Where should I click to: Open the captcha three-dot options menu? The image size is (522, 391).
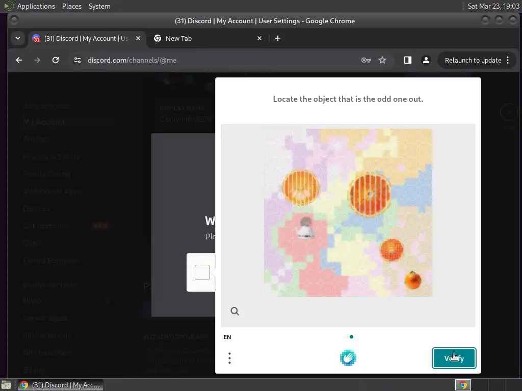229,358
